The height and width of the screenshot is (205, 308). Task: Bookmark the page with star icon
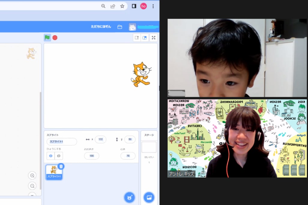tap(122, 6)
